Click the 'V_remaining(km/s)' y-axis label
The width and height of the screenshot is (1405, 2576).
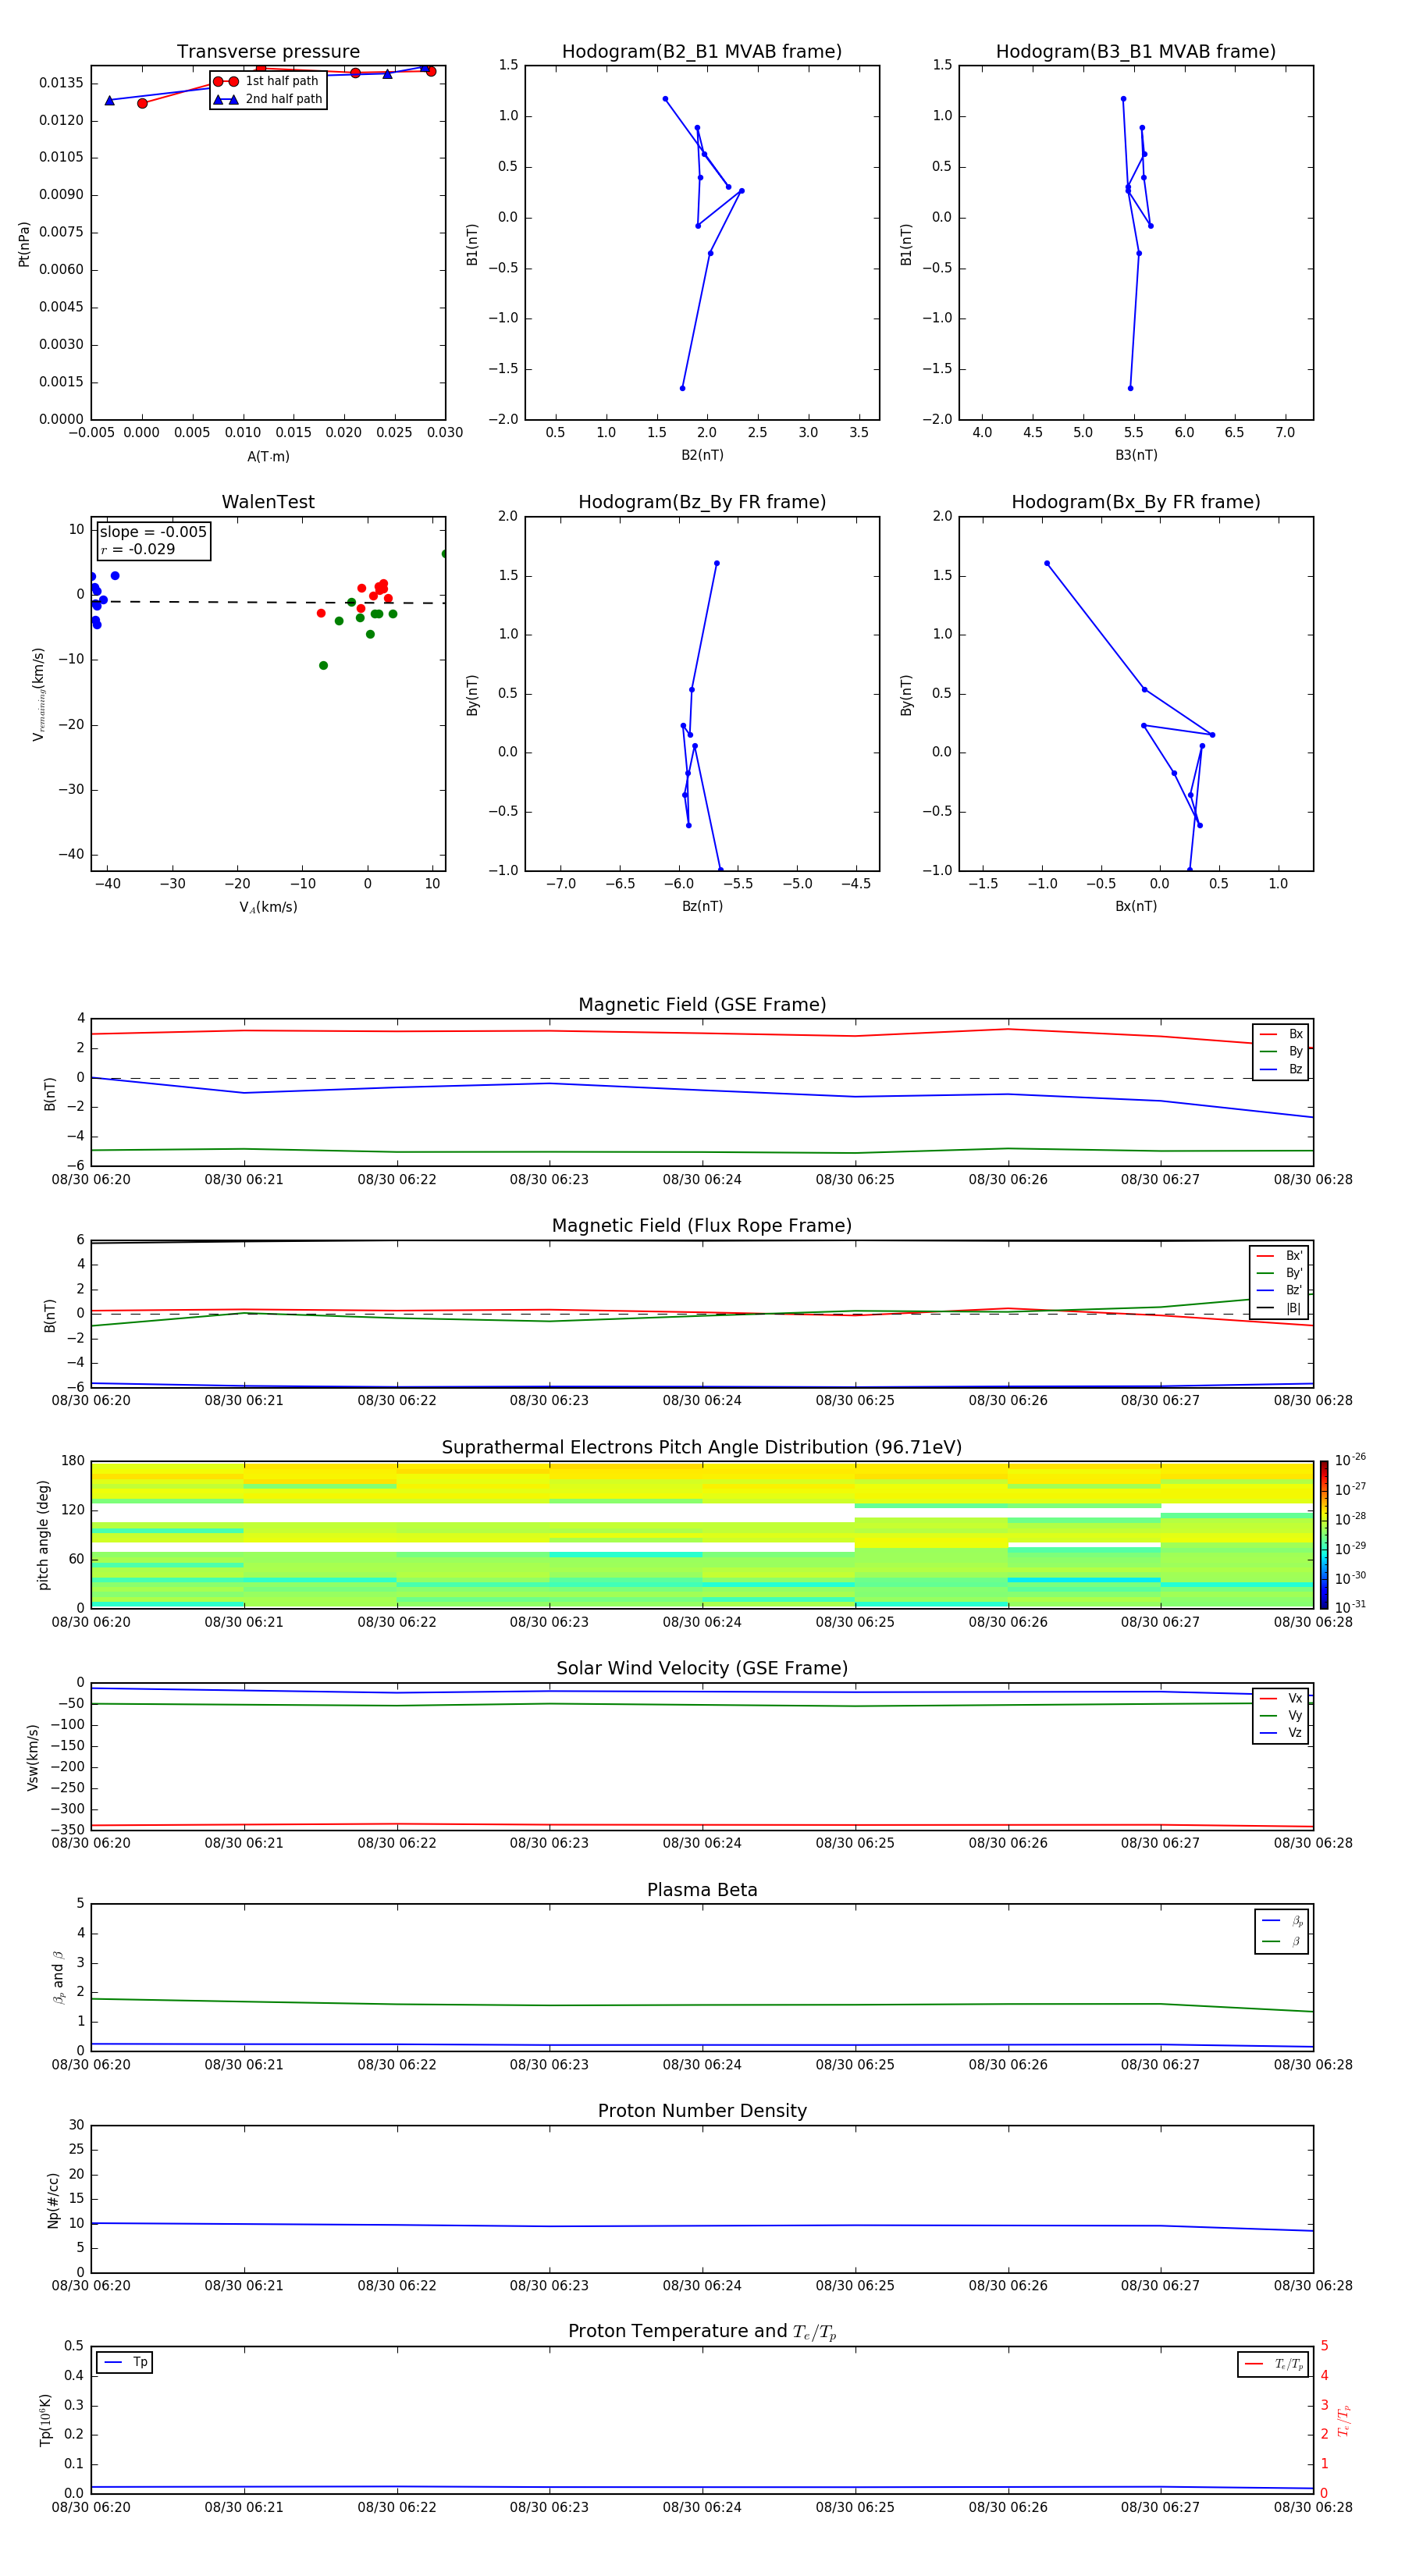click(39, 694)
